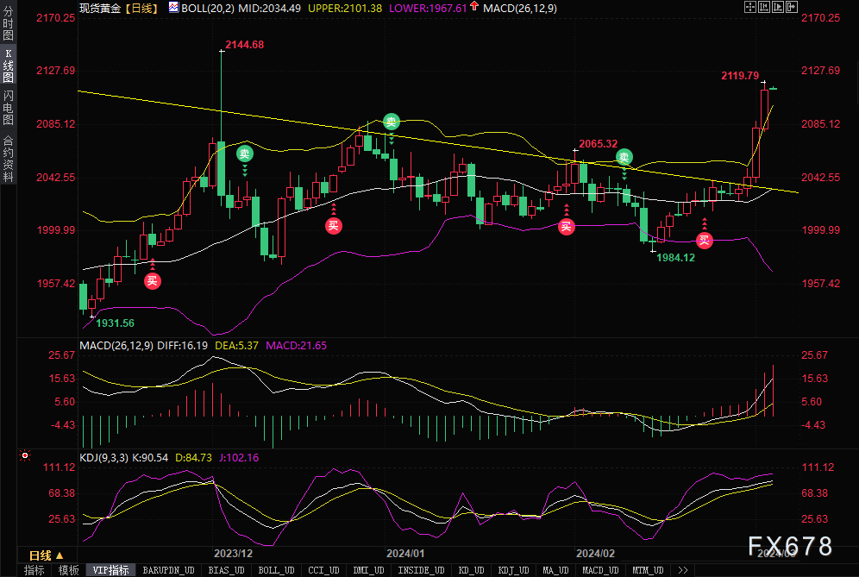Click the BOLL indicator icon beside the title
859x577 pixels.
[173, 7]
